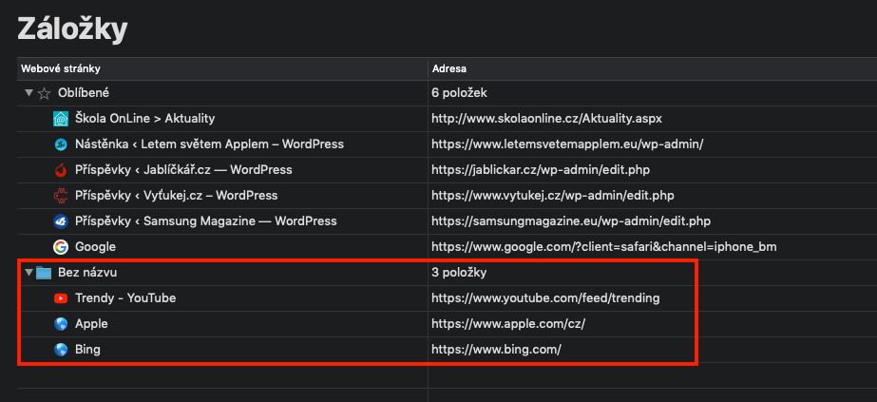Click the Letem světem Applem favicon
This screenshot has height=402, width=877.
[x=61, y=144]
